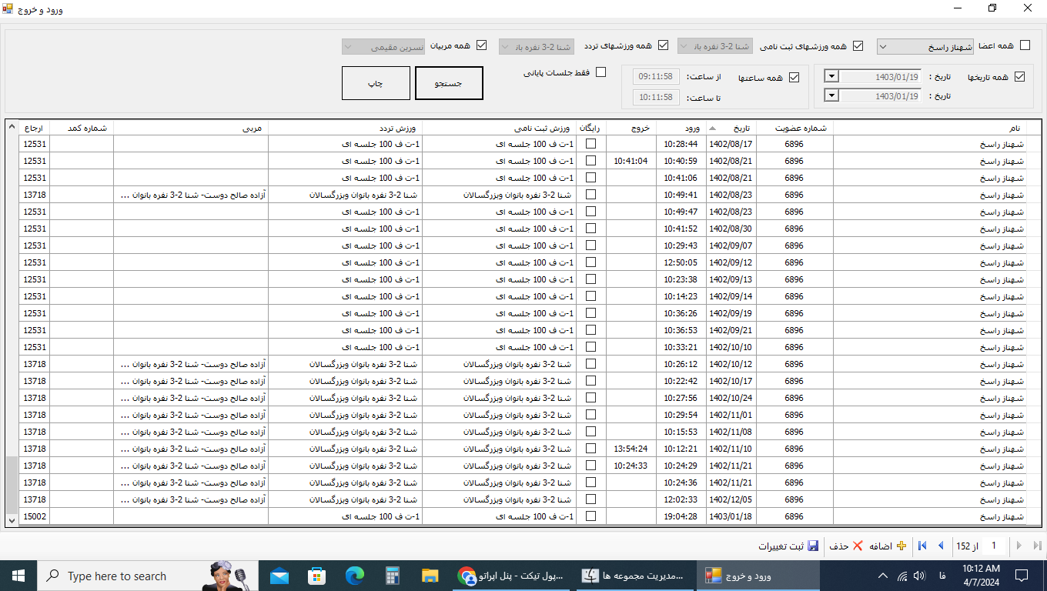Screen dimensions: 1047x591
Task: Open the volume control tray icon
Action: pyautogui.click(x=919, y=576)
